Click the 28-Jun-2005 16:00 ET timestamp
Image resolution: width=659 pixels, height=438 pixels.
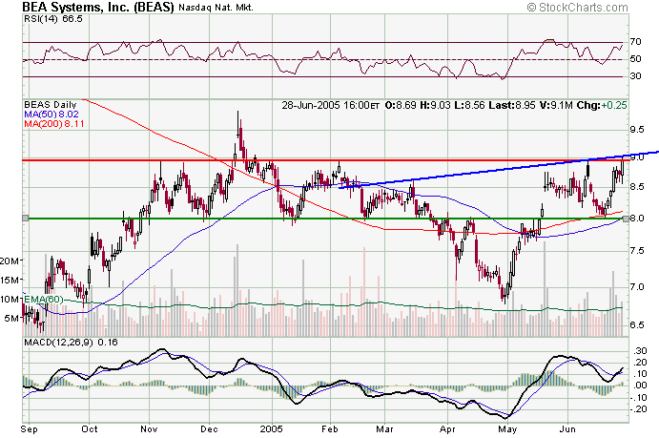(x=331, y=105)
